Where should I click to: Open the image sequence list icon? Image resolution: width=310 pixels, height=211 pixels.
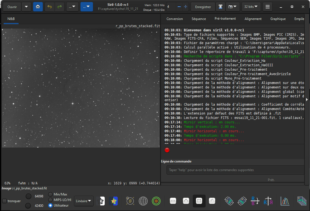[x=302, y=201]
